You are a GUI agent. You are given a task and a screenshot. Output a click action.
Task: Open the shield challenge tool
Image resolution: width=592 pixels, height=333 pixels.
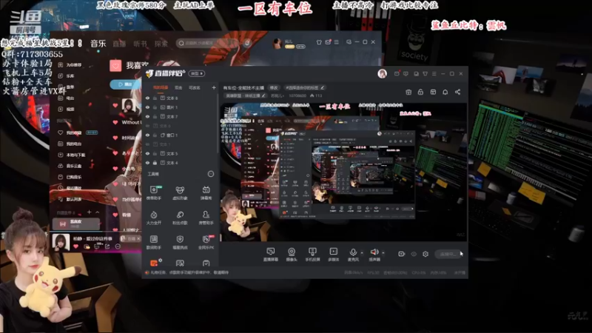point(180,243)
